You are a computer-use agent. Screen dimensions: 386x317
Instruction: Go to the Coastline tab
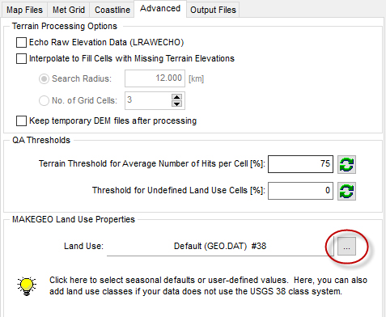[x=112, y=10]
